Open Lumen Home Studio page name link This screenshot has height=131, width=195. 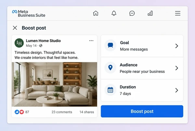(x=43, y=41)
